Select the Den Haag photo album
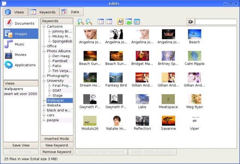The height and width of the screenshot is (164, 240). 61,56
